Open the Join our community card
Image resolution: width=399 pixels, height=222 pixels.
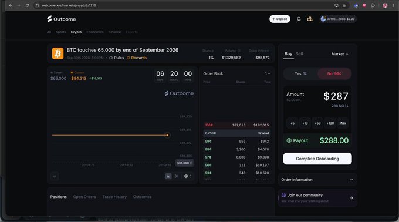[x=317, y=198]
